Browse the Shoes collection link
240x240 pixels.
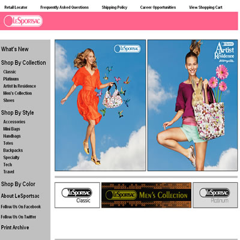[9, 100]
